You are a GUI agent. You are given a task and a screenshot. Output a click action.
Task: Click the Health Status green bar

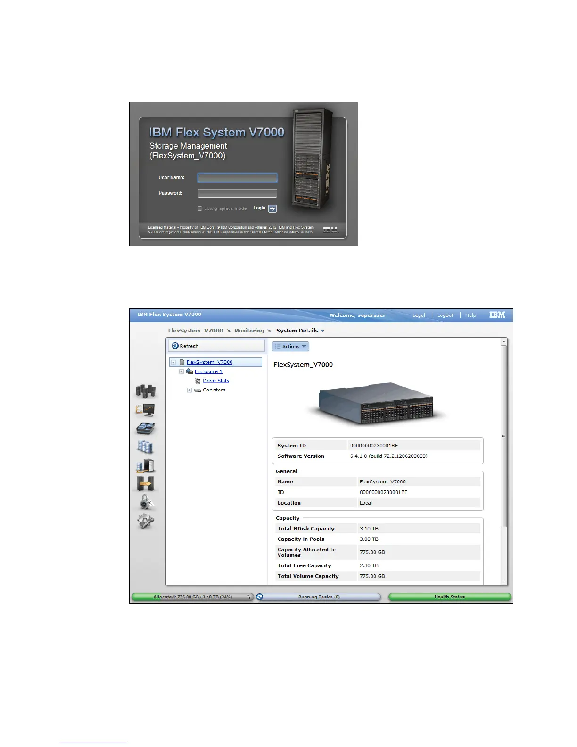(450, 597)
